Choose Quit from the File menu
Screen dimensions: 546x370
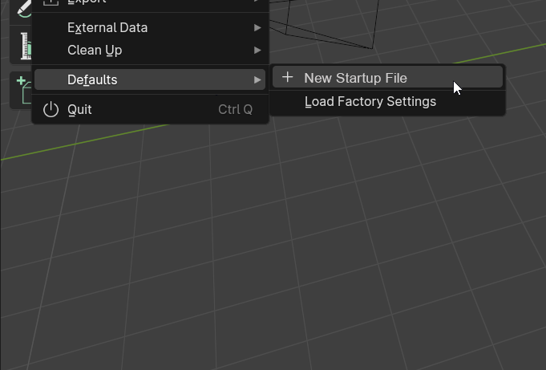click(150, 109)
